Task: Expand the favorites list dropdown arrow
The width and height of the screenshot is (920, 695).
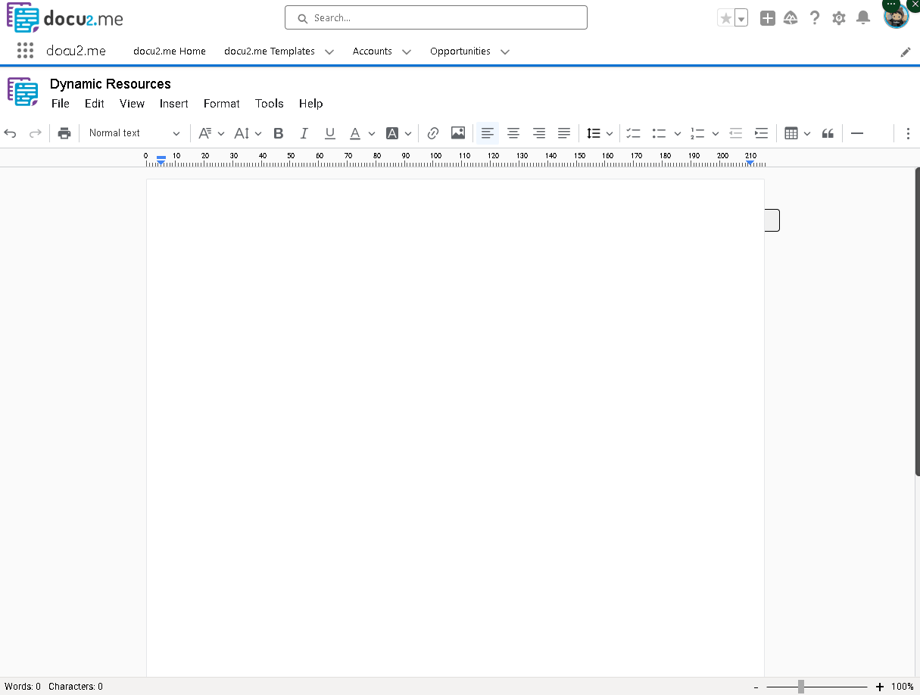Action: [741, 18]
